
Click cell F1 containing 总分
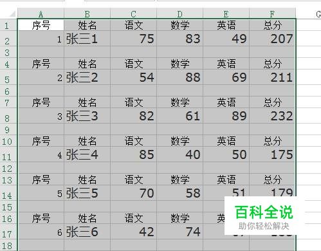point(272,25)
